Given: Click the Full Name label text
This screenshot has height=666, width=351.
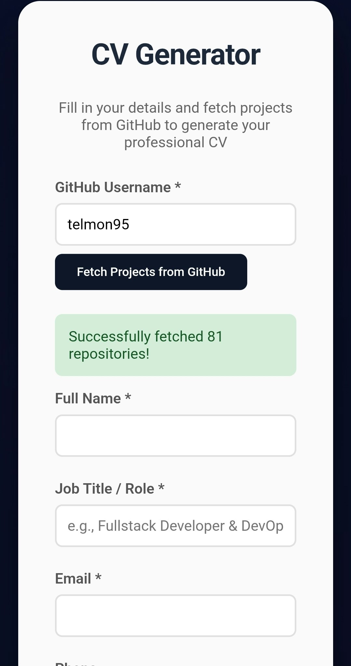Looking at the screenshot, I should point(88,398).
